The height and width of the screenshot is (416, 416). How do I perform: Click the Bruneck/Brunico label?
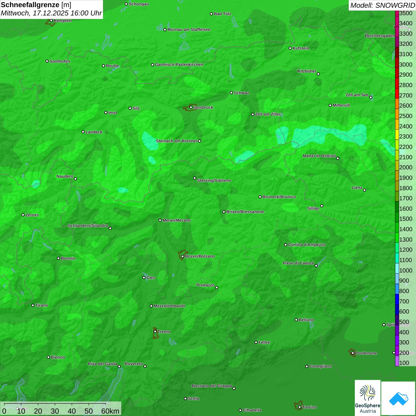coord(279,197)
